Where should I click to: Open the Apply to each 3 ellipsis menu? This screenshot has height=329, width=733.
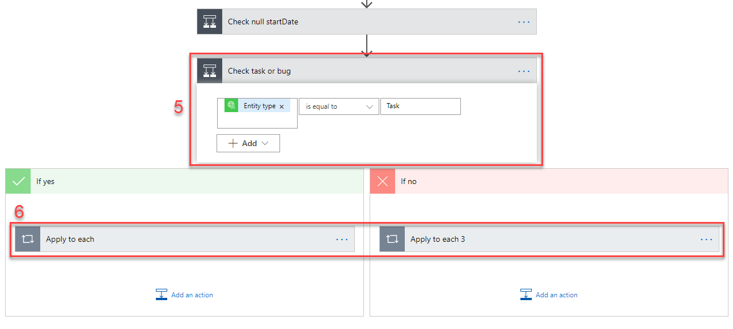(706, 239)
